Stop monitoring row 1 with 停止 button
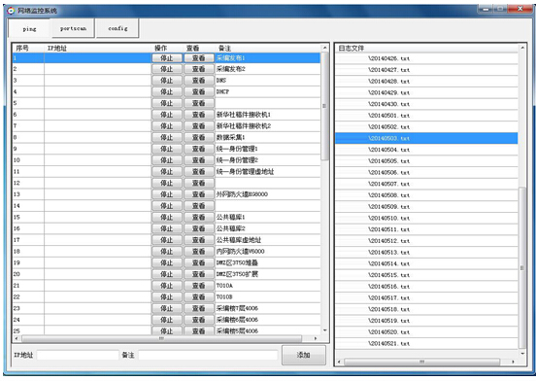Screen dimensions: 536x381 tap(166, 58)
